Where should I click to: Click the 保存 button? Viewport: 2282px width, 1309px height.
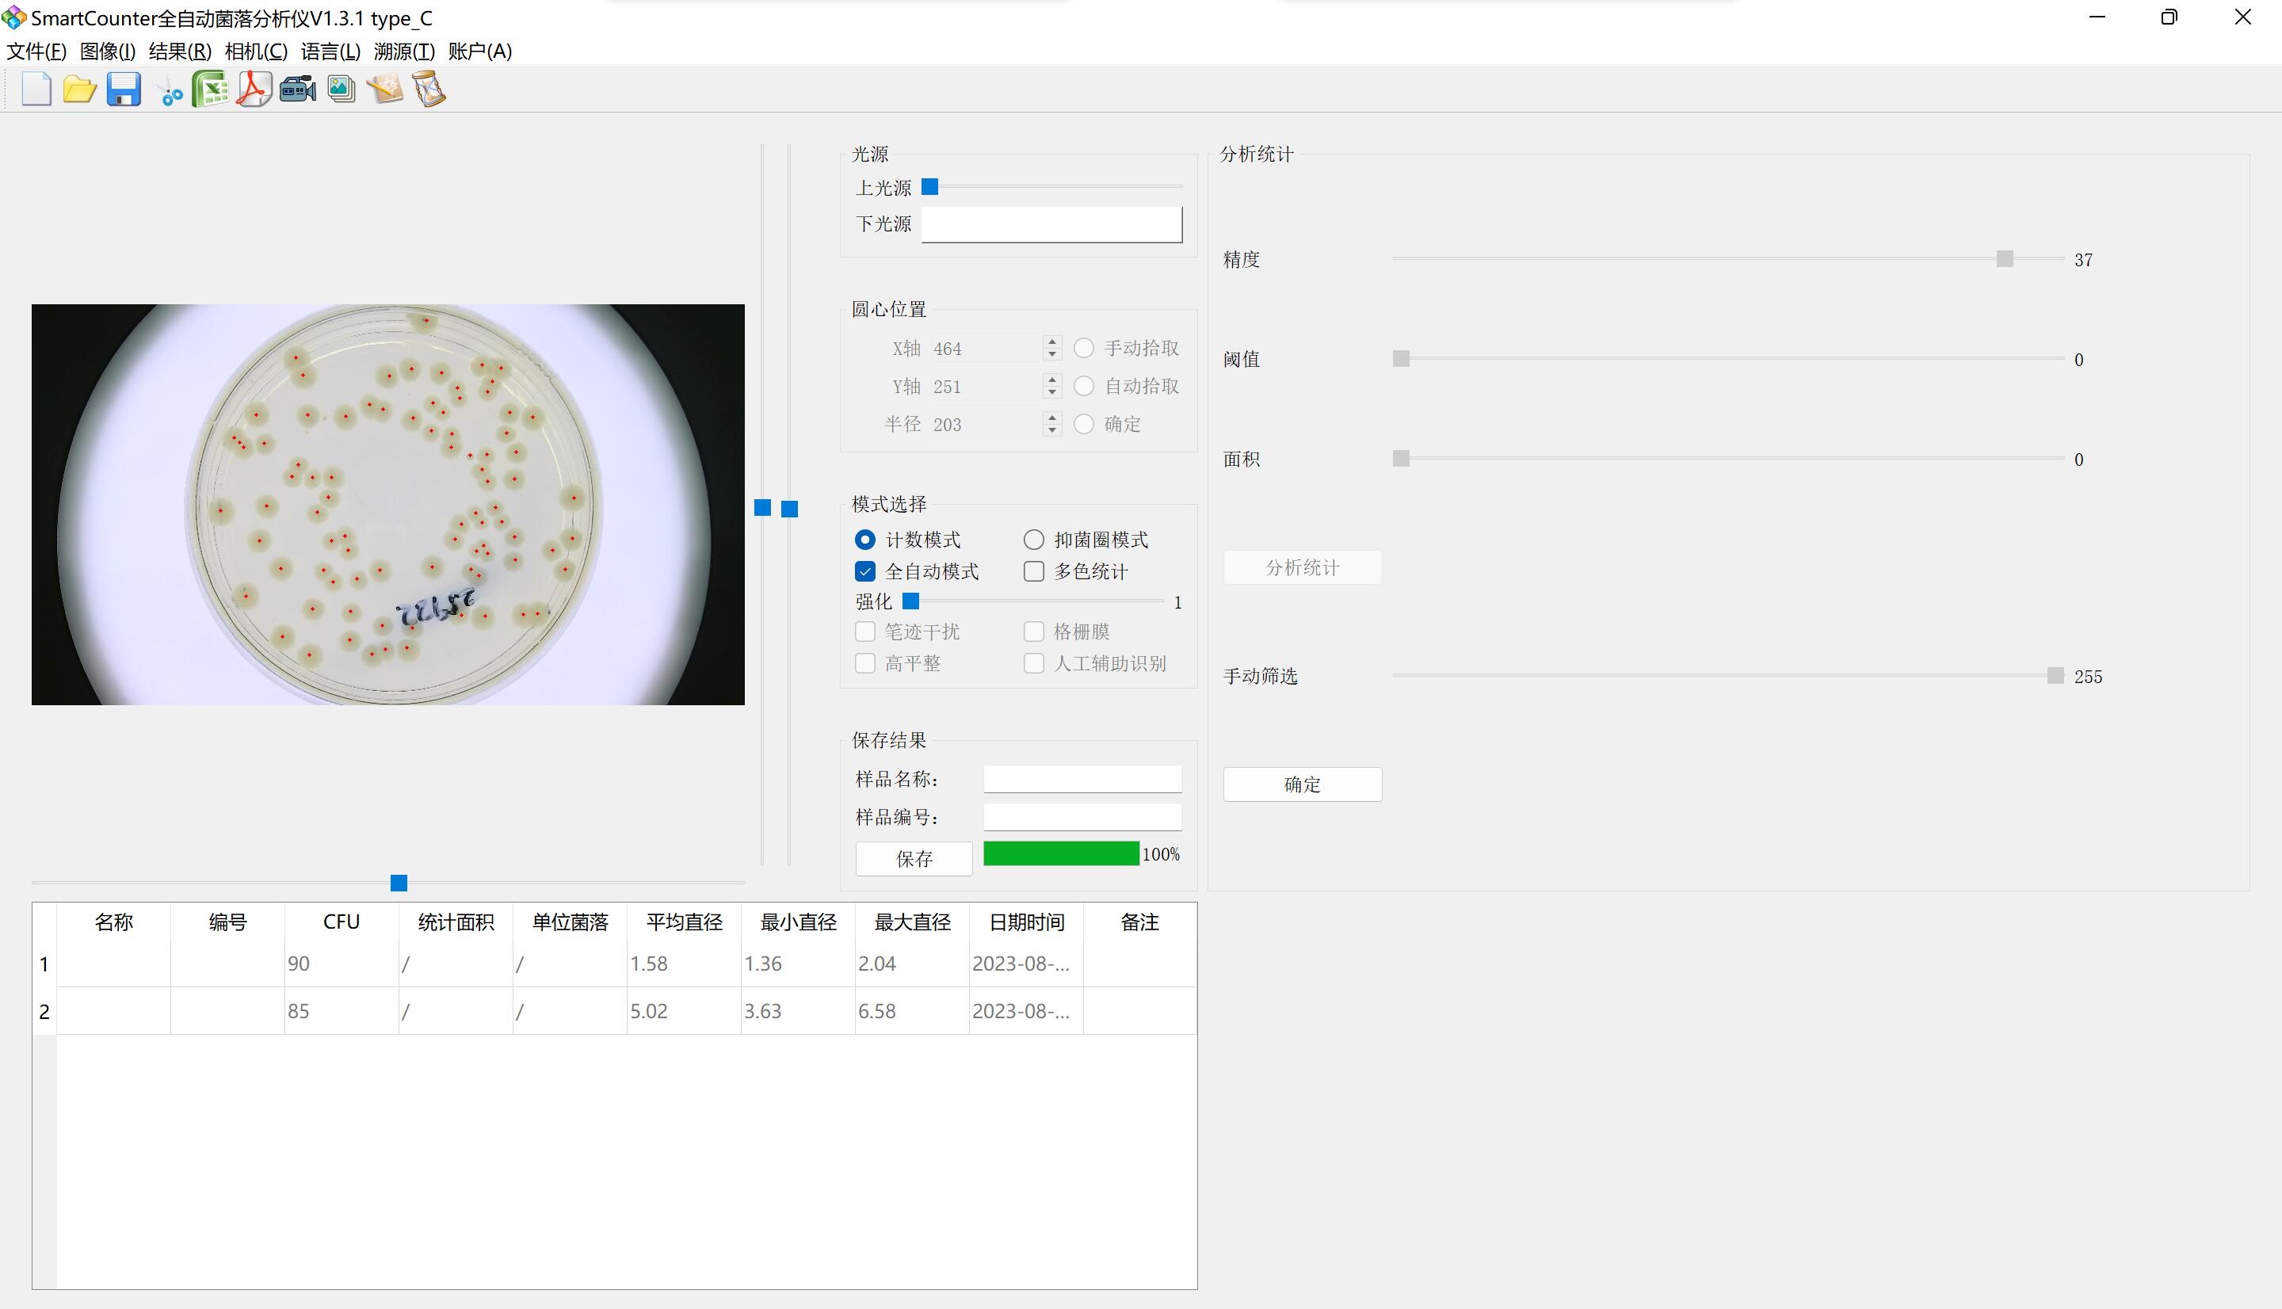(913, 859)
